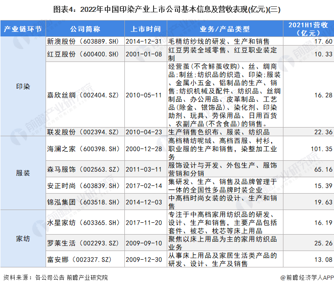The width and height of the screenshot is (334, 287).
Task: Click the 2021H1营收（亿元） column header
Action: (308, 29)
